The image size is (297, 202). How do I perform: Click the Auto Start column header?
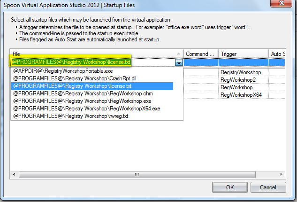[x=277, y=54]
